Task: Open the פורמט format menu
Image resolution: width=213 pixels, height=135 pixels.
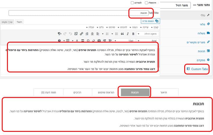Action: (x=111, y=27)
